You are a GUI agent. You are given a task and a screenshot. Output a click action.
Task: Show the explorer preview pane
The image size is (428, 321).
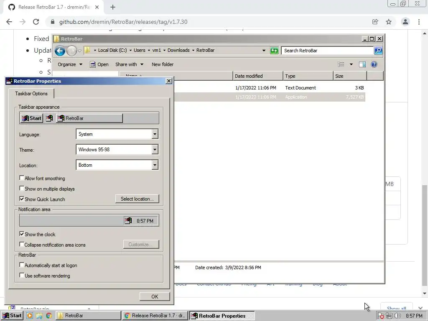pyautogui.click(x=362, y=64)
